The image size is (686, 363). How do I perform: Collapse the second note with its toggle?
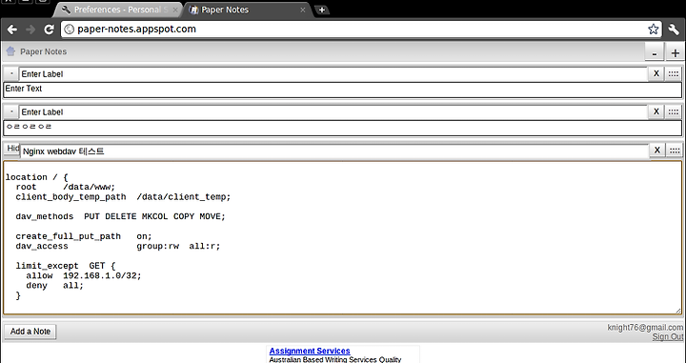point(11,112)
